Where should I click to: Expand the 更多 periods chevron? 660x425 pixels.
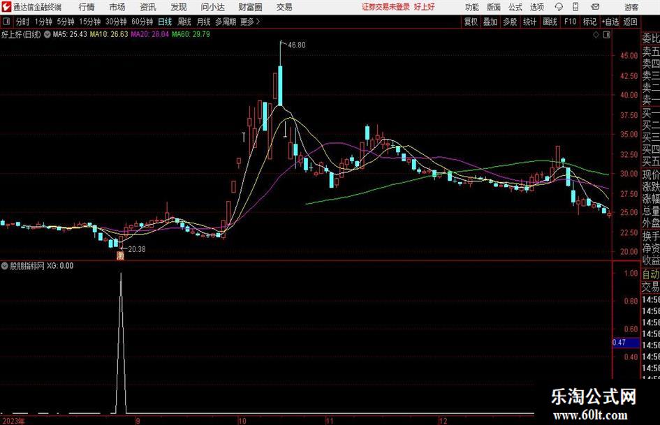(250, 22)
